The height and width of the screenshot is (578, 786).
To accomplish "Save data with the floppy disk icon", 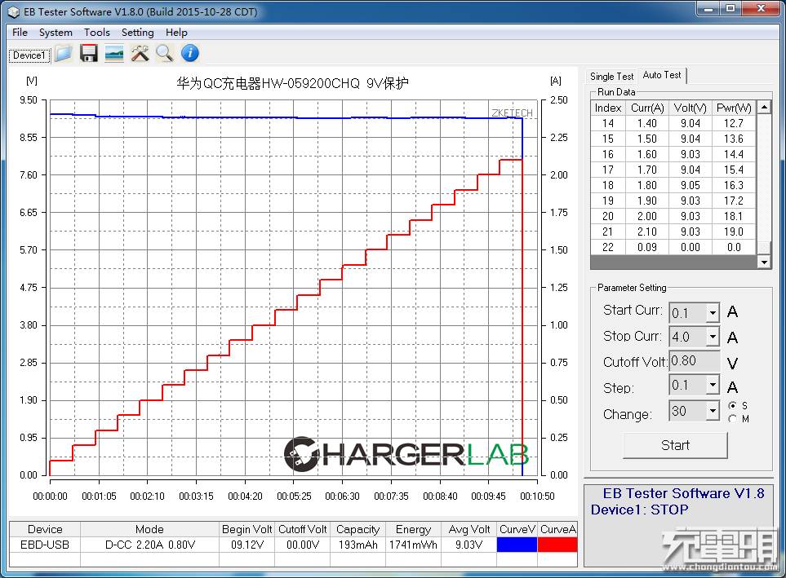I will click(x=89, y=53).
